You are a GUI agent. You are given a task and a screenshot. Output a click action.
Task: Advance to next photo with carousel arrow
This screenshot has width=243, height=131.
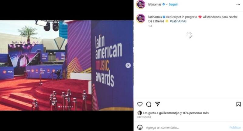pos(128,65)
